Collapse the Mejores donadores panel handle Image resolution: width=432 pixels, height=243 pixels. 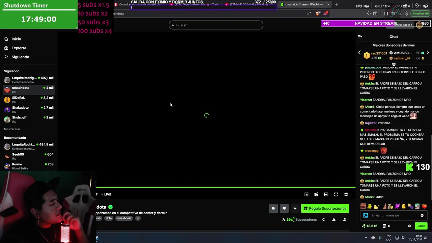click(x=394, y=64)
